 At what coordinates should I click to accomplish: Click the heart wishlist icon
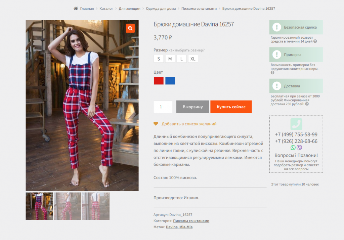tap(156, 124)
